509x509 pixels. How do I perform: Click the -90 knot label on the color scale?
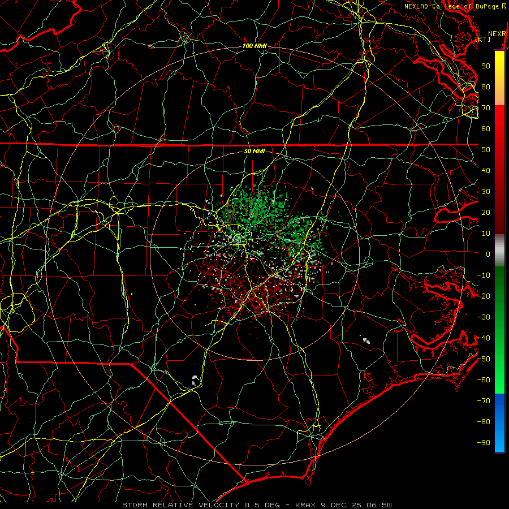484,443
